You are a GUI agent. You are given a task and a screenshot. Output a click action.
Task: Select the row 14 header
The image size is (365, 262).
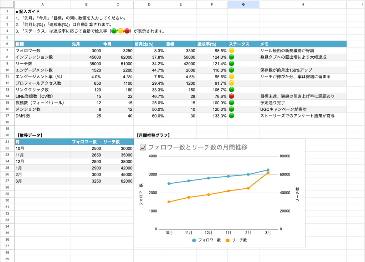pos(7,96)
